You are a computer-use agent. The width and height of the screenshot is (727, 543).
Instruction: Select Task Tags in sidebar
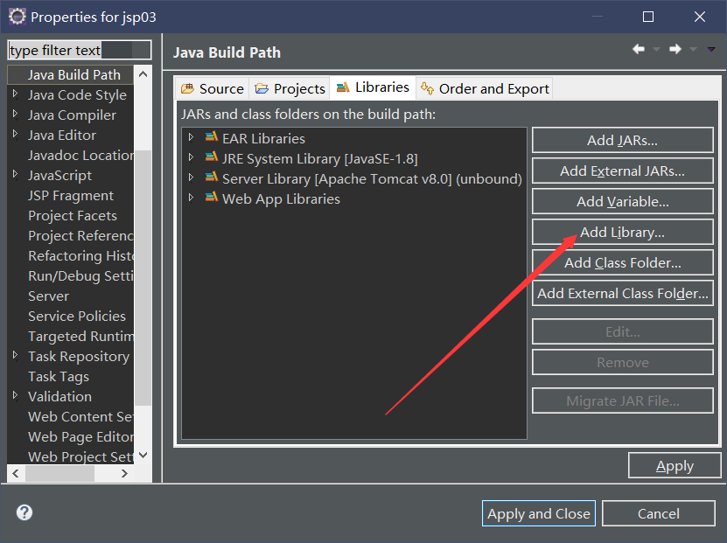coord(59,376)
